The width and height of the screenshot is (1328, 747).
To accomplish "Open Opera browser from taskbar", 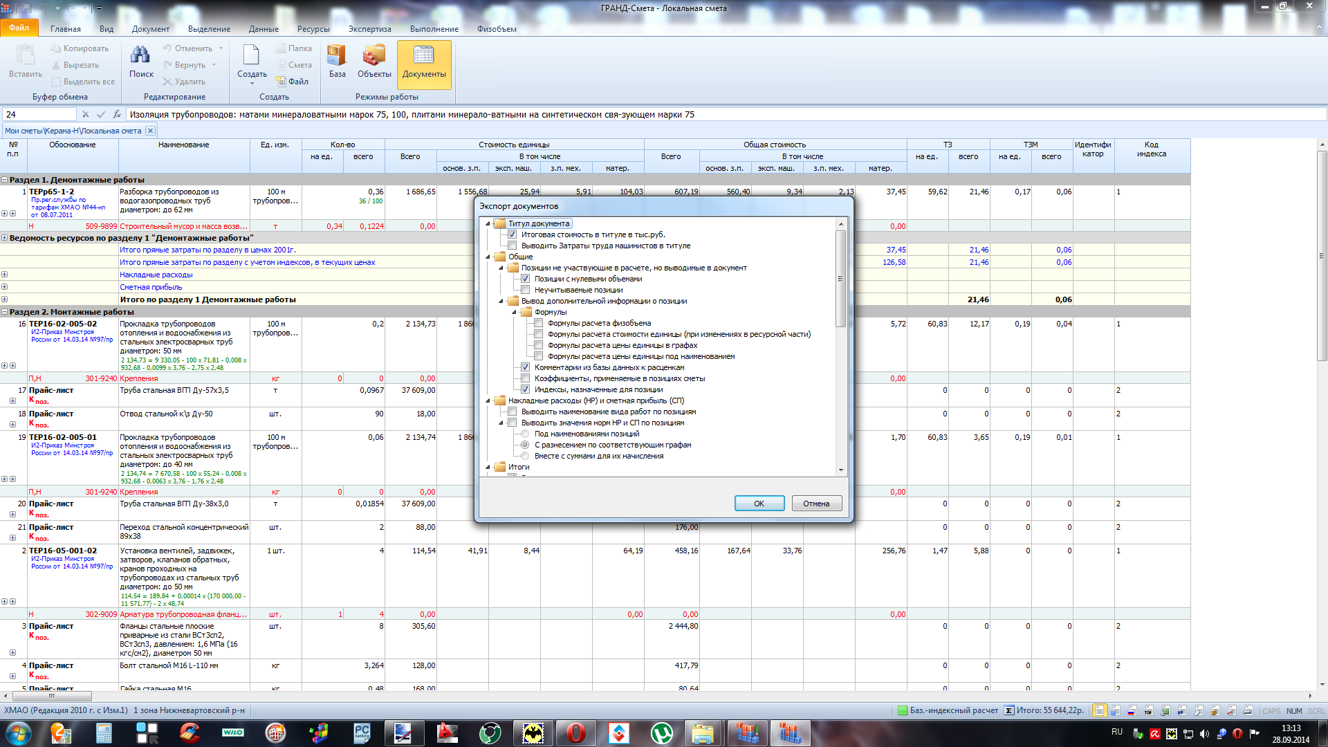I will click(x=575, y=732).
